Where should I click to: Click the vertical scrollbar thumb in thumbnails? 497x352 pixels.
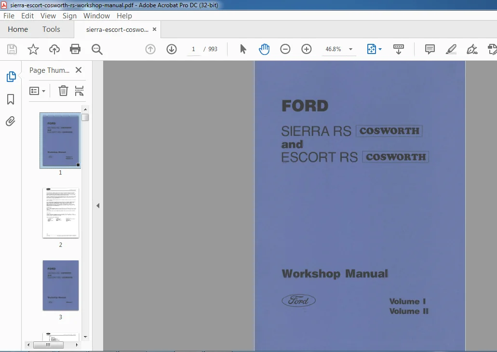coord(85,117)
